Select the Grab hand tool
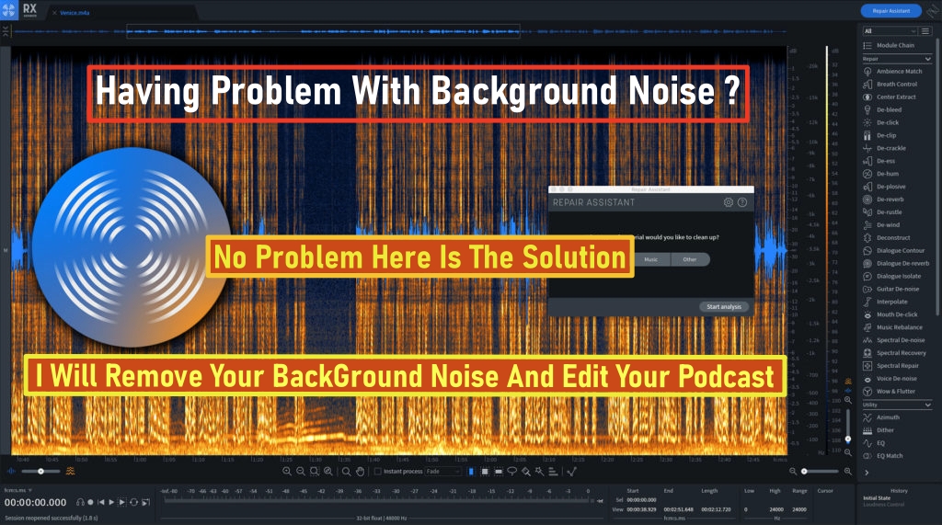 tap(360, 472)
